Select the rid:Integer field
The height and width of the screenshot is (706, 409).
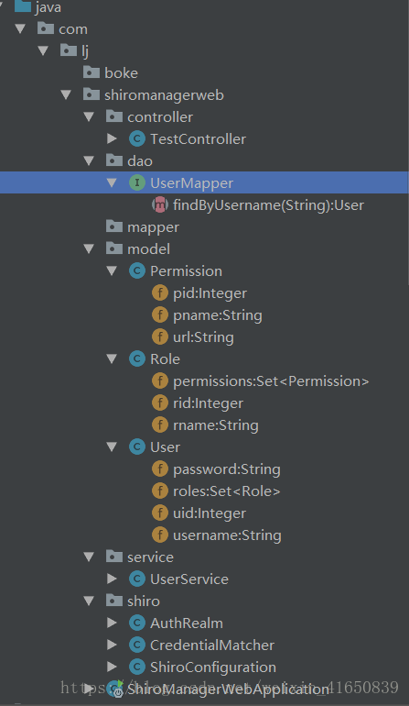click(x=208, y=403)
